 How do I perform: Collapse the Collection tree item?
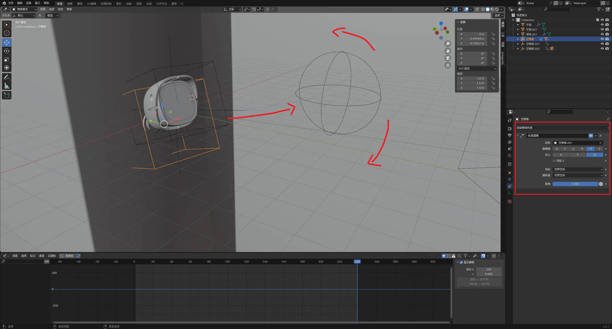point(514,20)
